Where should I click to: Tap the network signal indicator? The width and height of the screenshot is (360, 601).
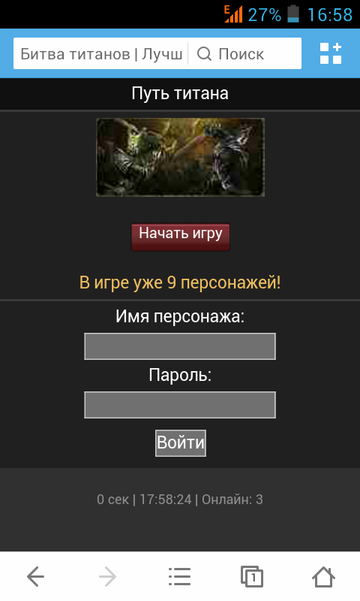pos(233,14)
